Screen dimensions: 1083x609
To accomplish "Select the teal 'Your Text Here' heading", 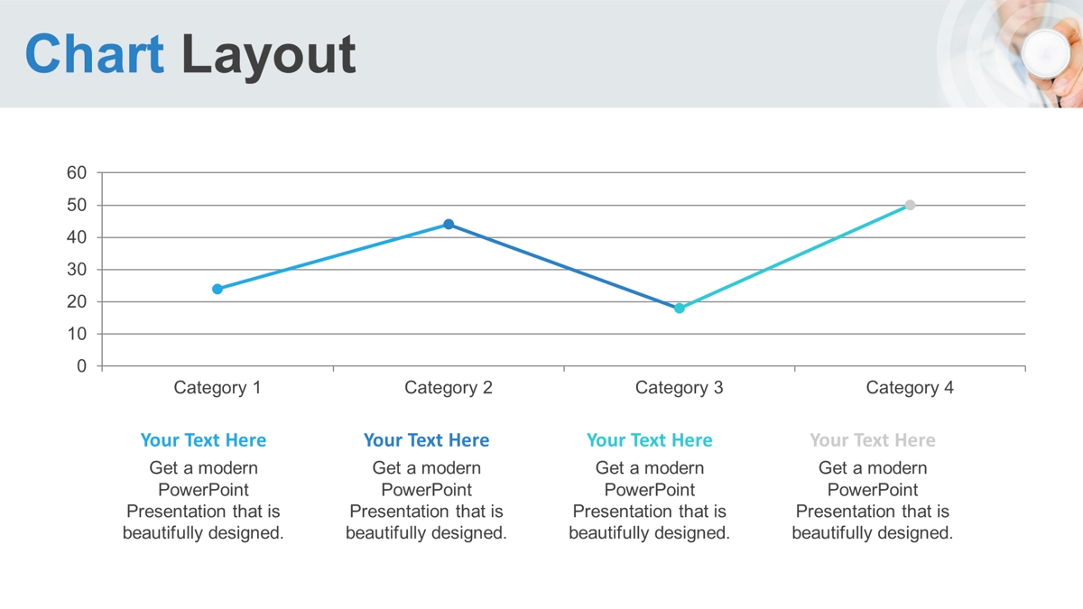I will [649, 440].
